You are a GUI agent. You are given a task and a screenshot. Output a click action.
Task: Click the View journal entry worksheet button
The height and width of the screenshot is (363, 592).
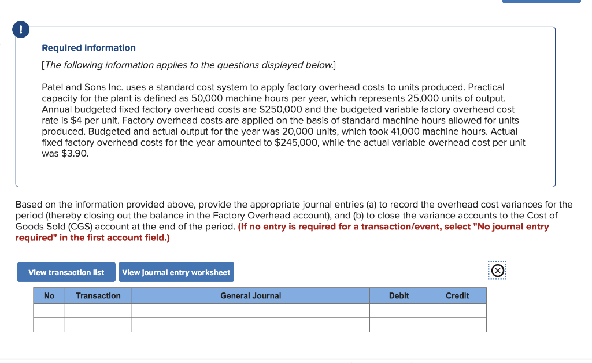(176, 272)
